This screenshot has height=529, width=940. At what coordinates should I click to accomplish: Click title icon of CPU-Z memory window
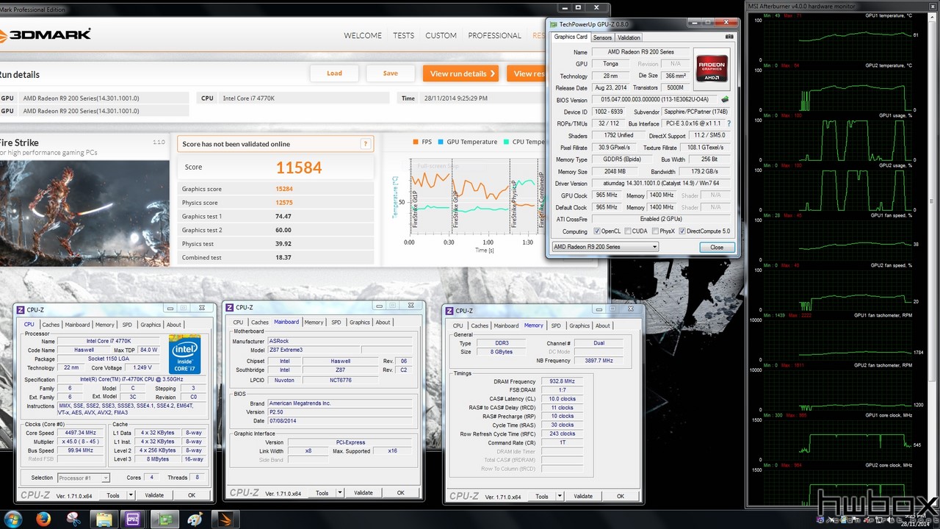(449, 311)
